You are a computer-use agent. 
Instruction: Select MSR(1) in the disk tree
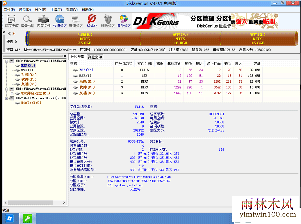click(27, 70)
